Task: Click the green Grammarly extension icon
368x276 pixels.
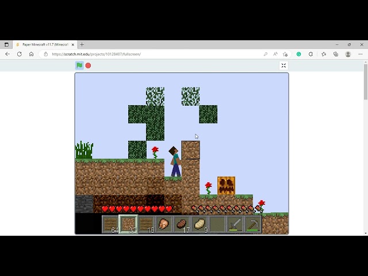Action: (299, 54)
